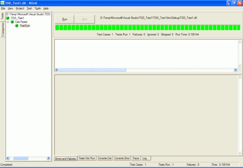Viewport: 243px width, 168px height.
Task: Select the D:\Temp root path tree item
Action: point(28,14)
